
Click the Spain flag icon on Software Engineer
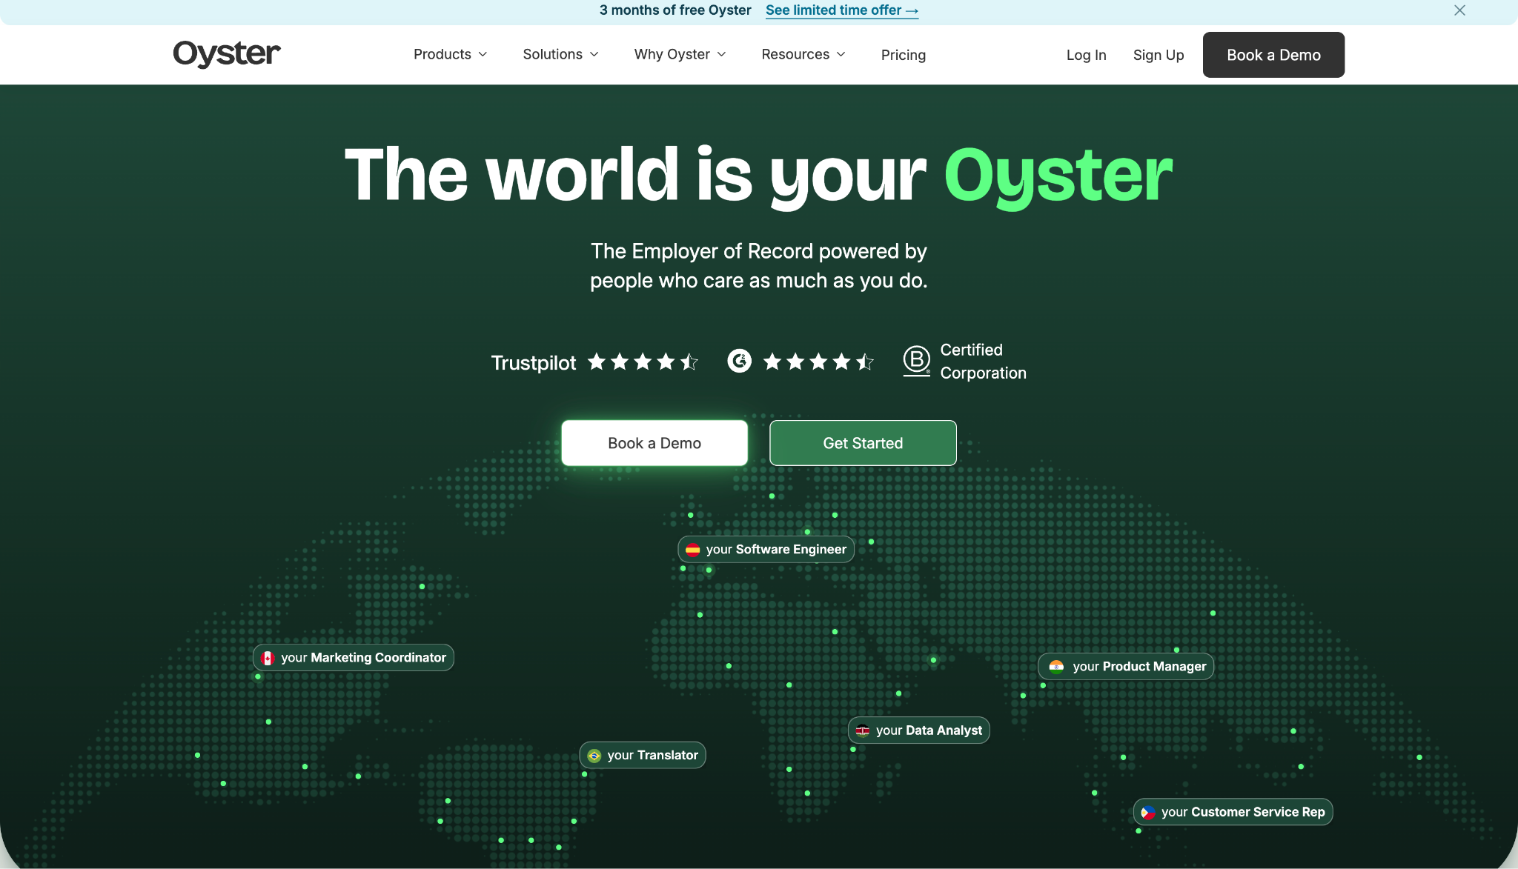point(693,550)
